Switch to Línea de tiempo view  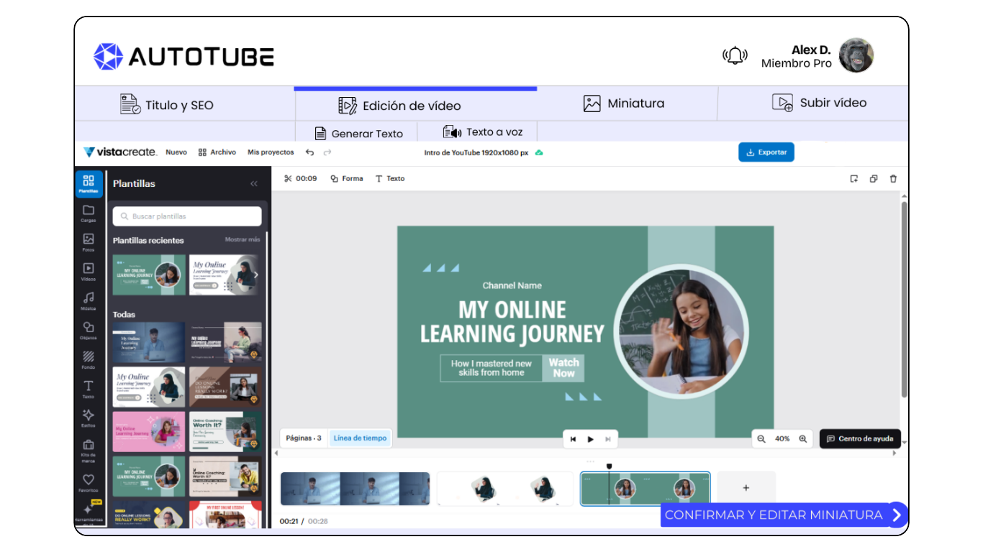(x=360, y=438)
